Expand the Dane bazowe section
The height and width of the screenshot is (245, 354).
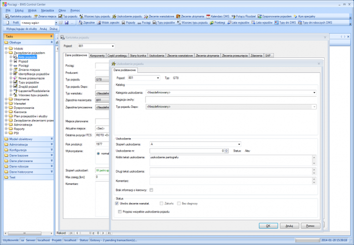click(x=52, y=155)
